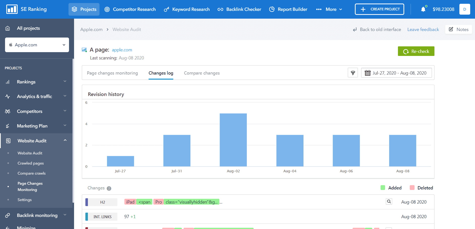The height and width of the screenshot is (229, 475).
Task: Open the Projects tab in top bar
Action: (84, 9)
